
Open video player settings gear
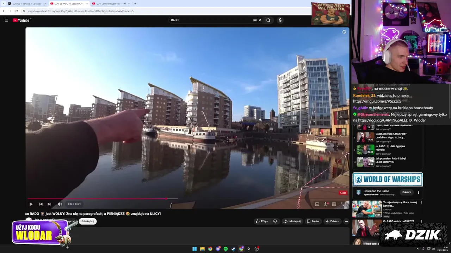326,204
